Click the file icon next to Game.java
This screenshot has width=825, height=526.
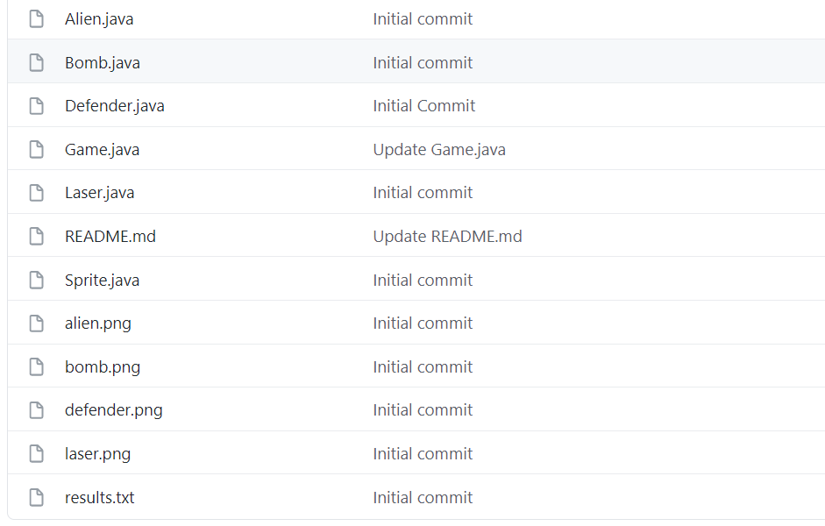pos(36,149)
